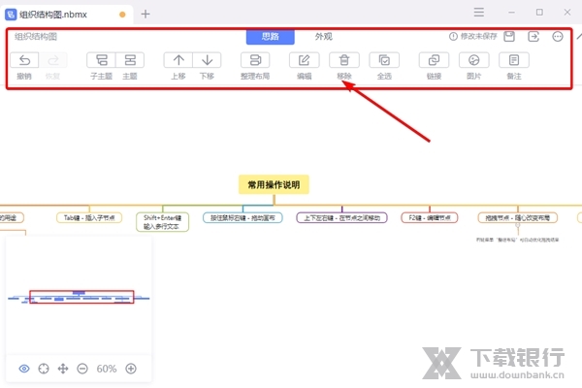Screen dimensions: 582x388
Task: Center view with target crosshair icon
Action: pyautogui.click(x=44, y=369)
